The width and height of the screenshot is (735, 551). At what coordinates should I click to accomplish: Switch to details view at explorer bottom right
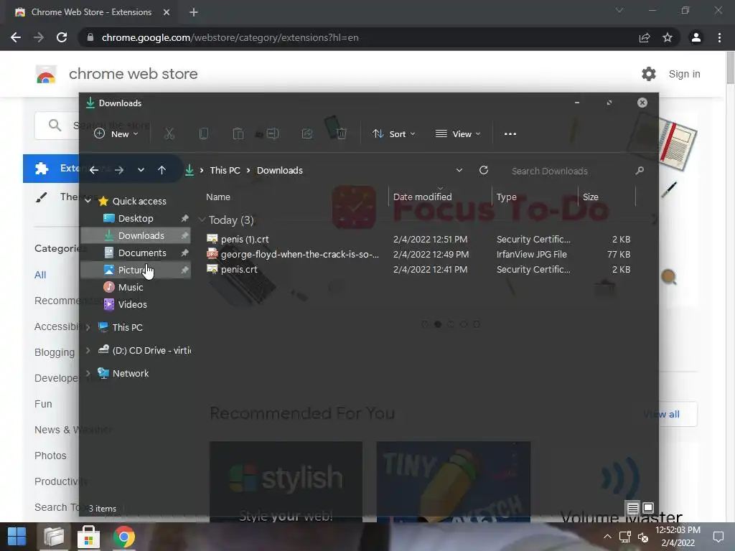632,508
